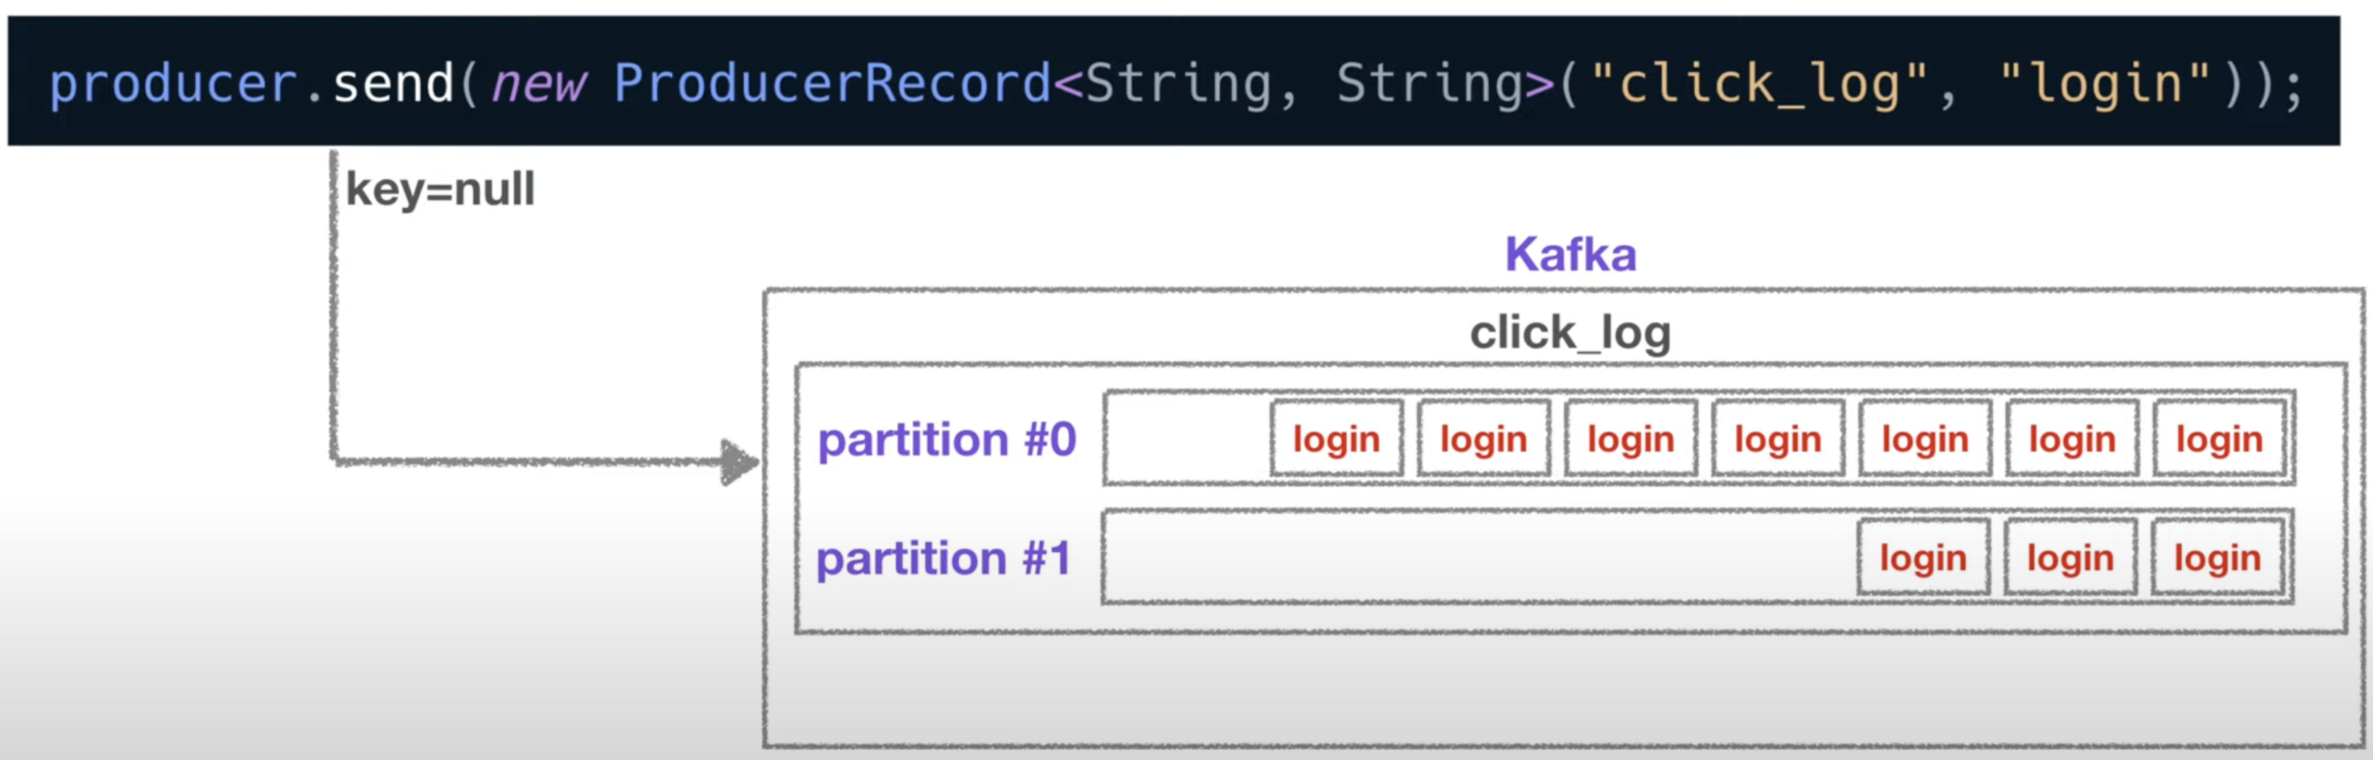Choose the rightmost login box in partition #1

2217,557
